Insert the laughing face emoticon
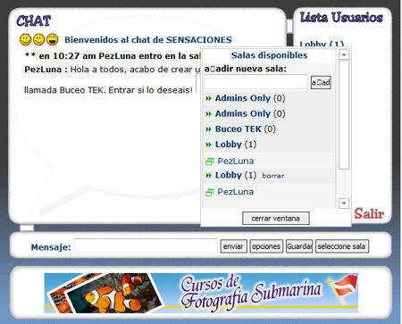Viewport: 402px width, 324px height. pyautogui.click(x=52, y=39)
